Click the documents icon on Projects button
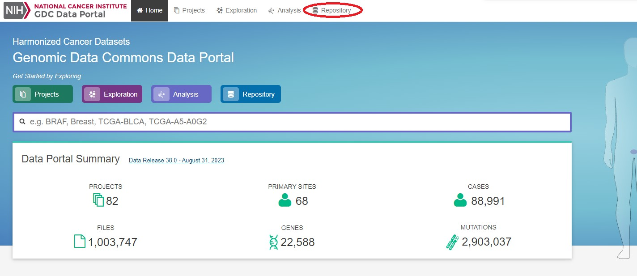 coord(23,94)
